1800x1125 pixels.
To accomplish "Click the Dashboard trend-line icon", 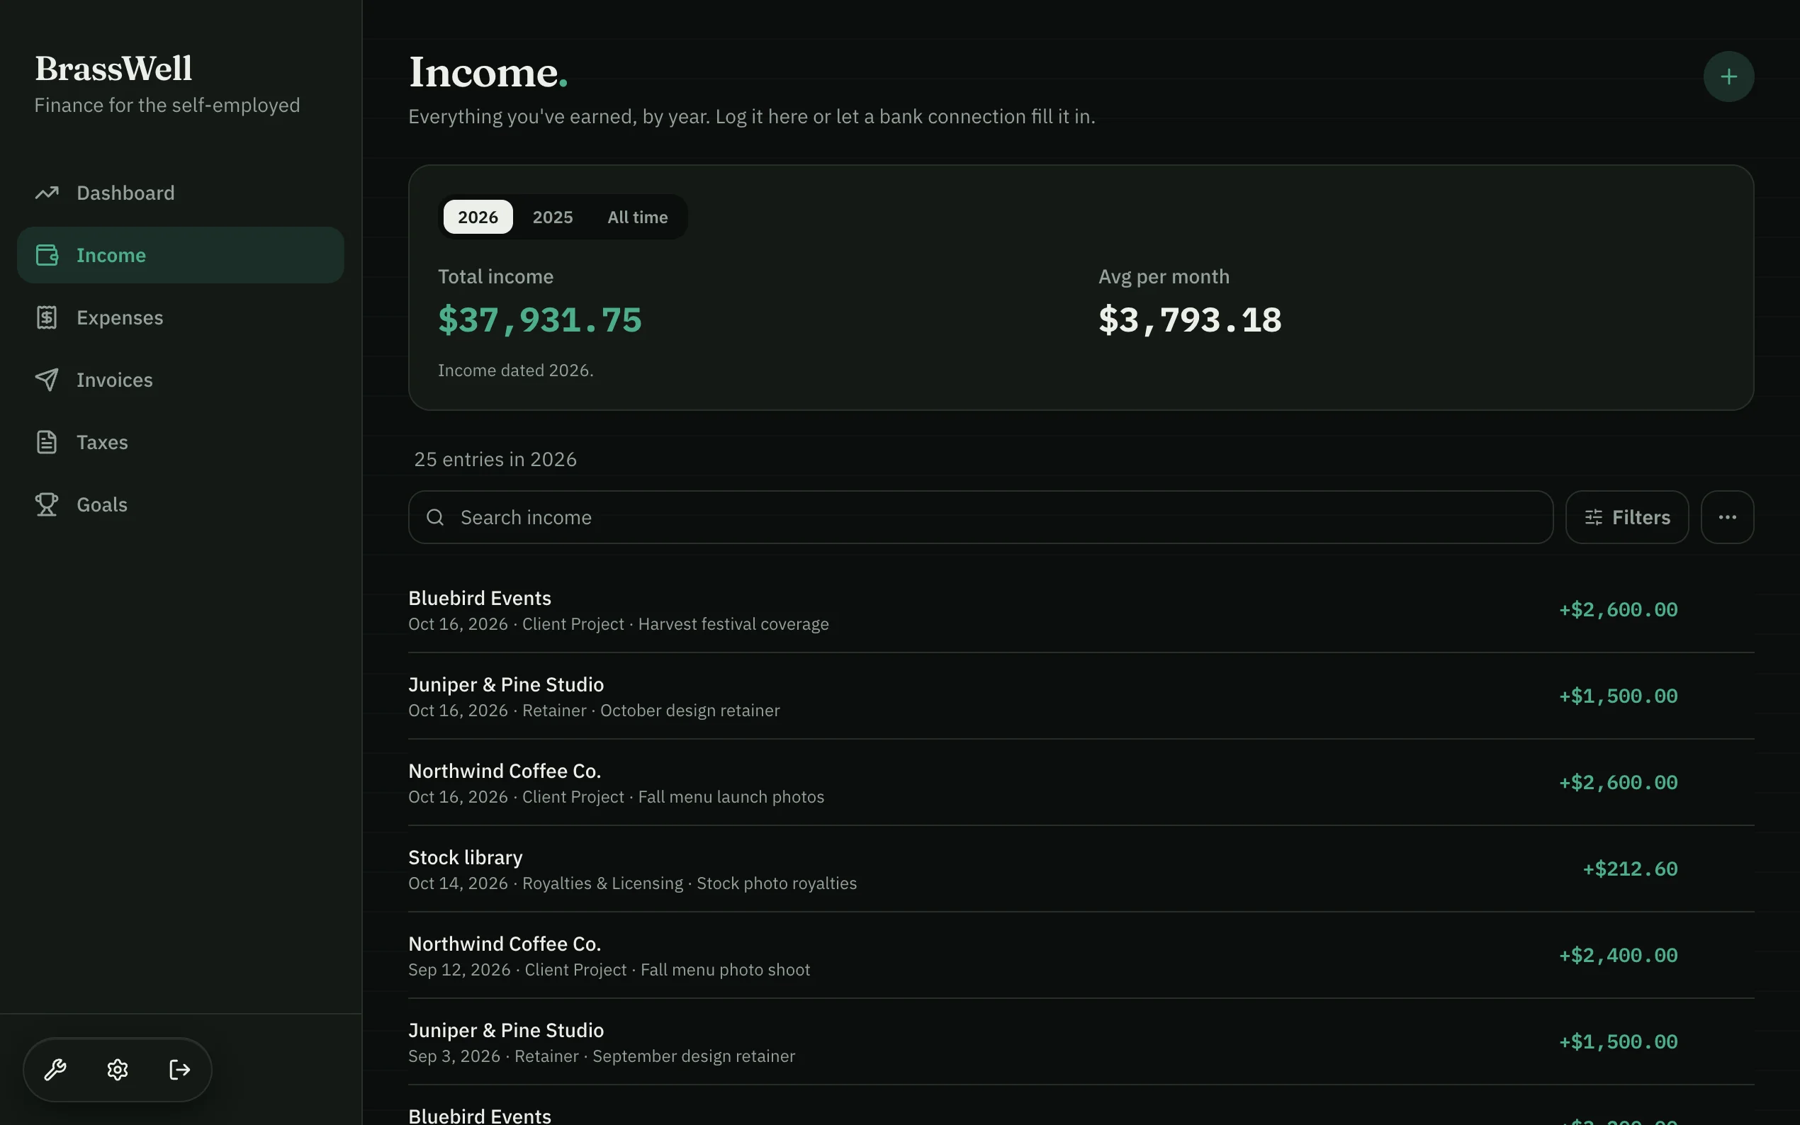I will 47,193.
